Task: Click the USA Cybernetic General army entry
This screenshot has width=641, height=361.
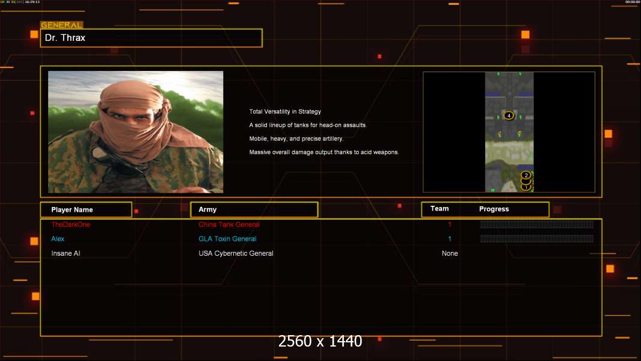Action: coord(236,253)
